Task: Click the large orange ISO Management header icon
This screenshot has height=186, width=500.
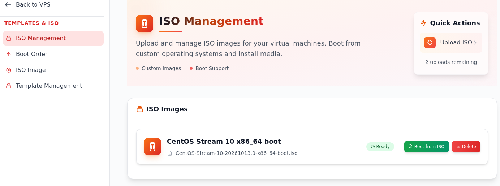Action: 145,23
